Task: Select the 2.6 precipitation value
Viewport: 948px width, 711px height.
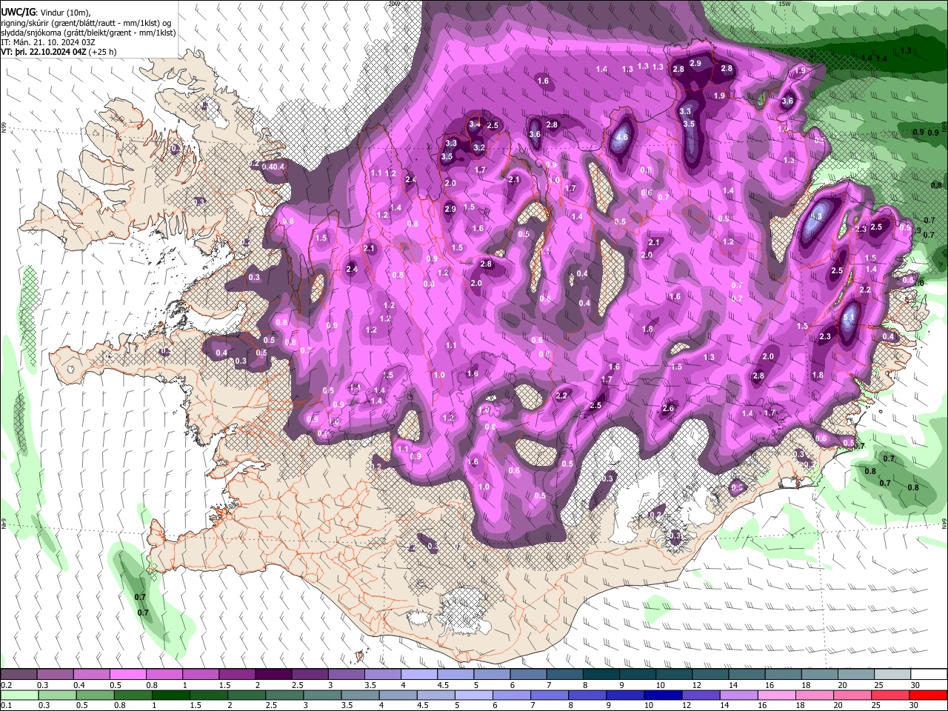Action: pos(668,408)
